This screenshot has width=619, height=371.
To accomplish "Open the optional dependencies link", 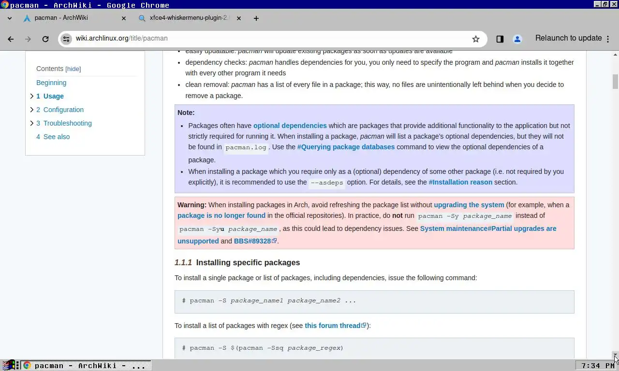I will click(290, 126).
